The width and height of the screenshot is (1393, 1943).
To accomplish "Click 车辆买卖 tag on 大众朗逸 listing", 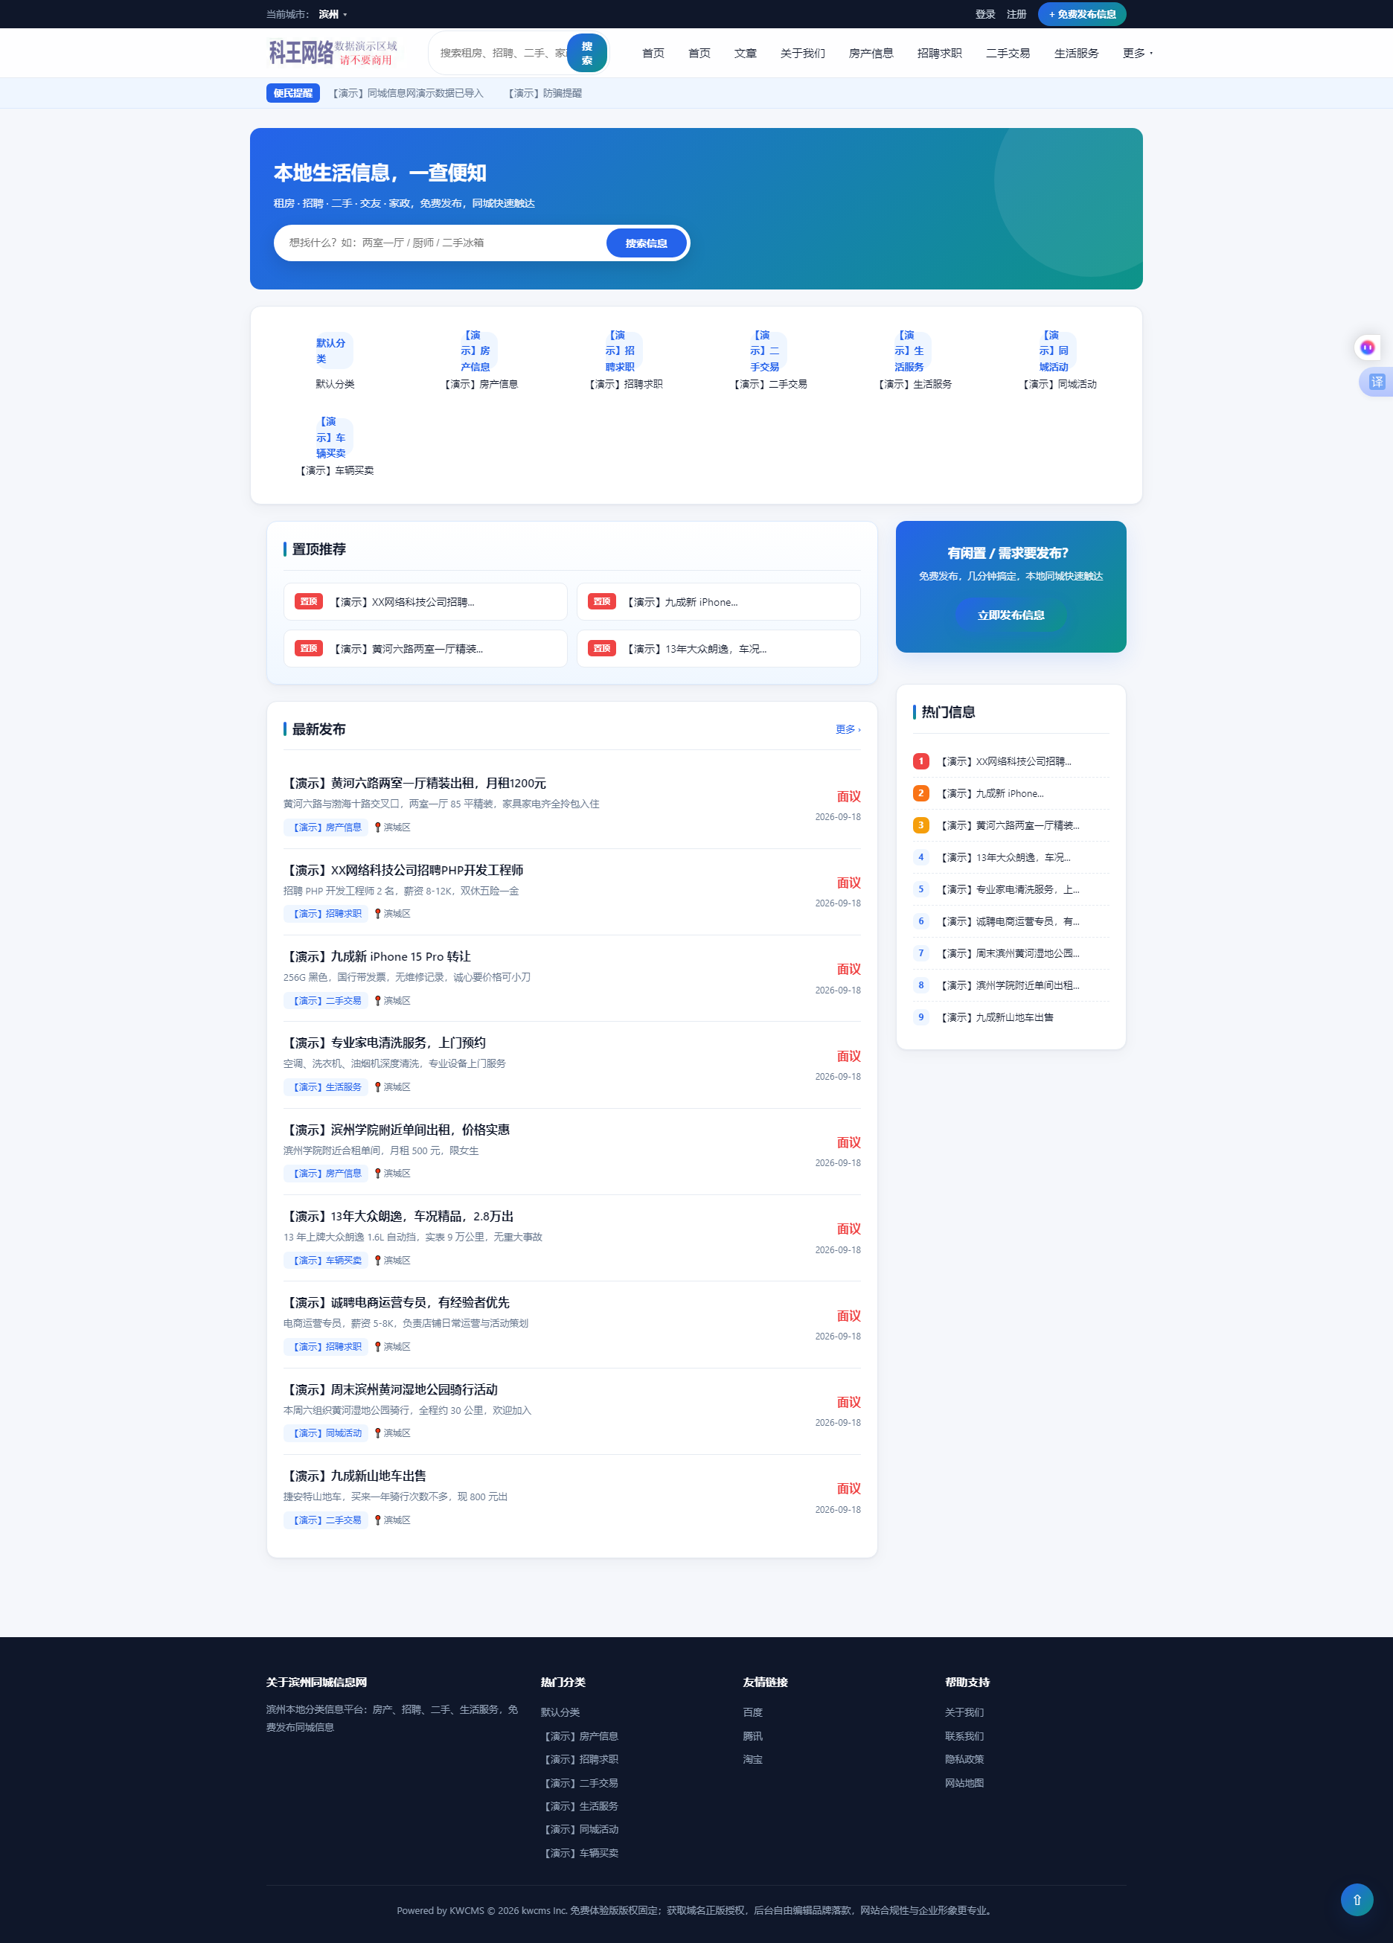I will [x=325, y=1260].
